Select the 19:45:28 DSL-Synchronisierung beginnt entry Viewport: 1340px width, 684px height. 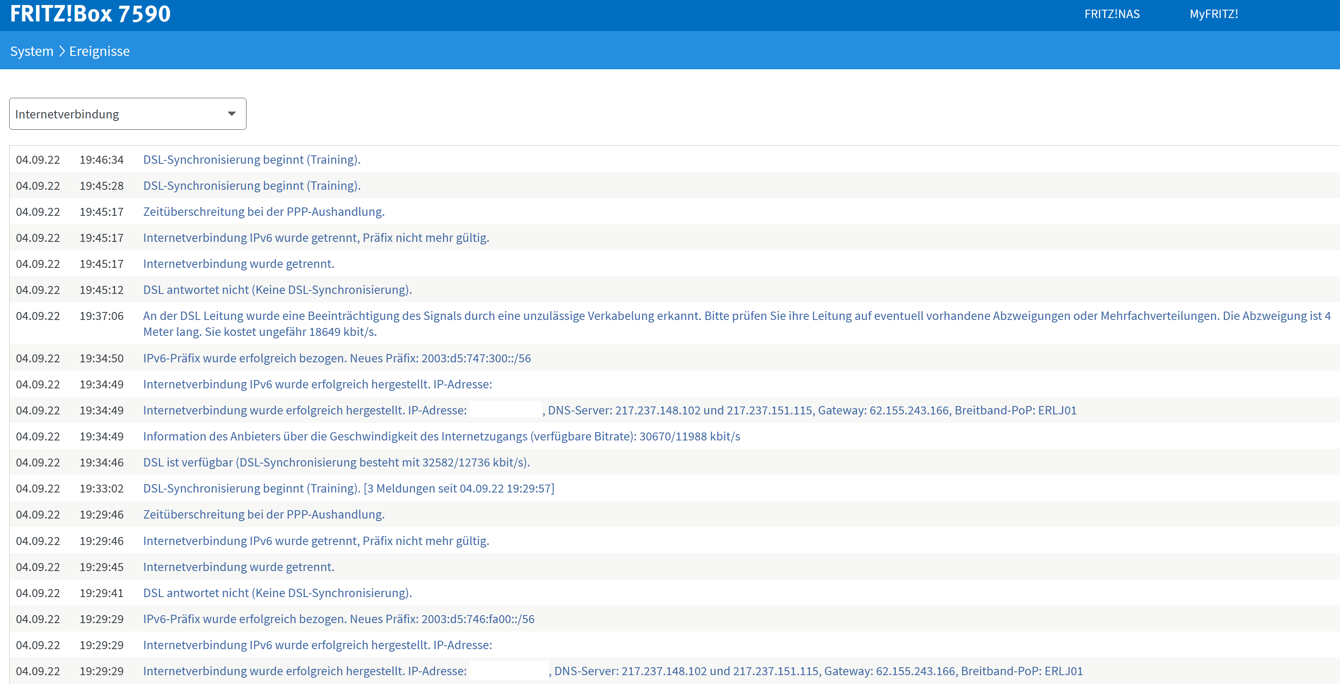pos(252,186)
